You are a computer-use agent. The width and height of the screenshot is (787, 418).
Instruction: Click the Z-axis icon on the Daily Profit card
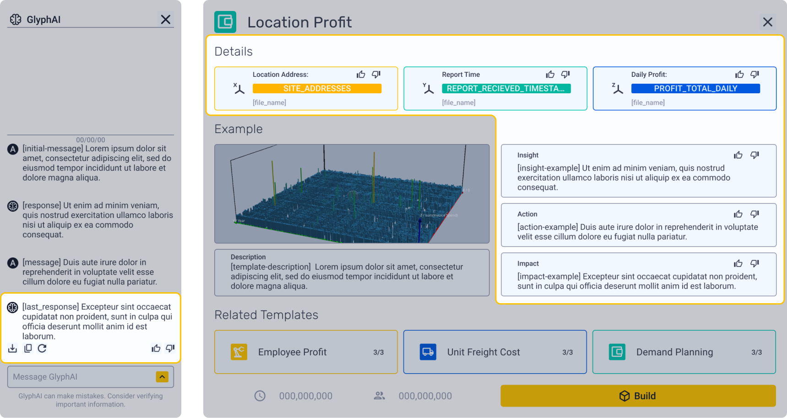pos(617,88)
